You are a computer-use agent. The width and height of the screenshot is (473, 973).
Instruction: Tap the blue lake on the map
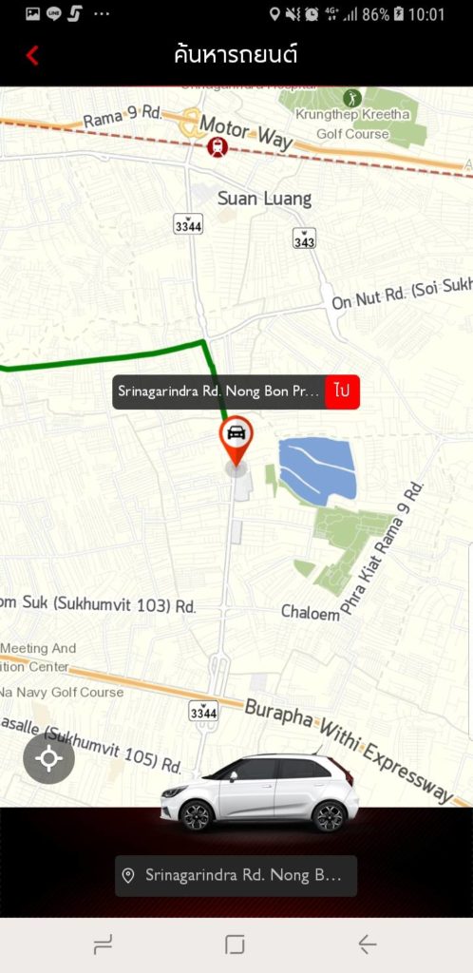(x=317, y=468)
